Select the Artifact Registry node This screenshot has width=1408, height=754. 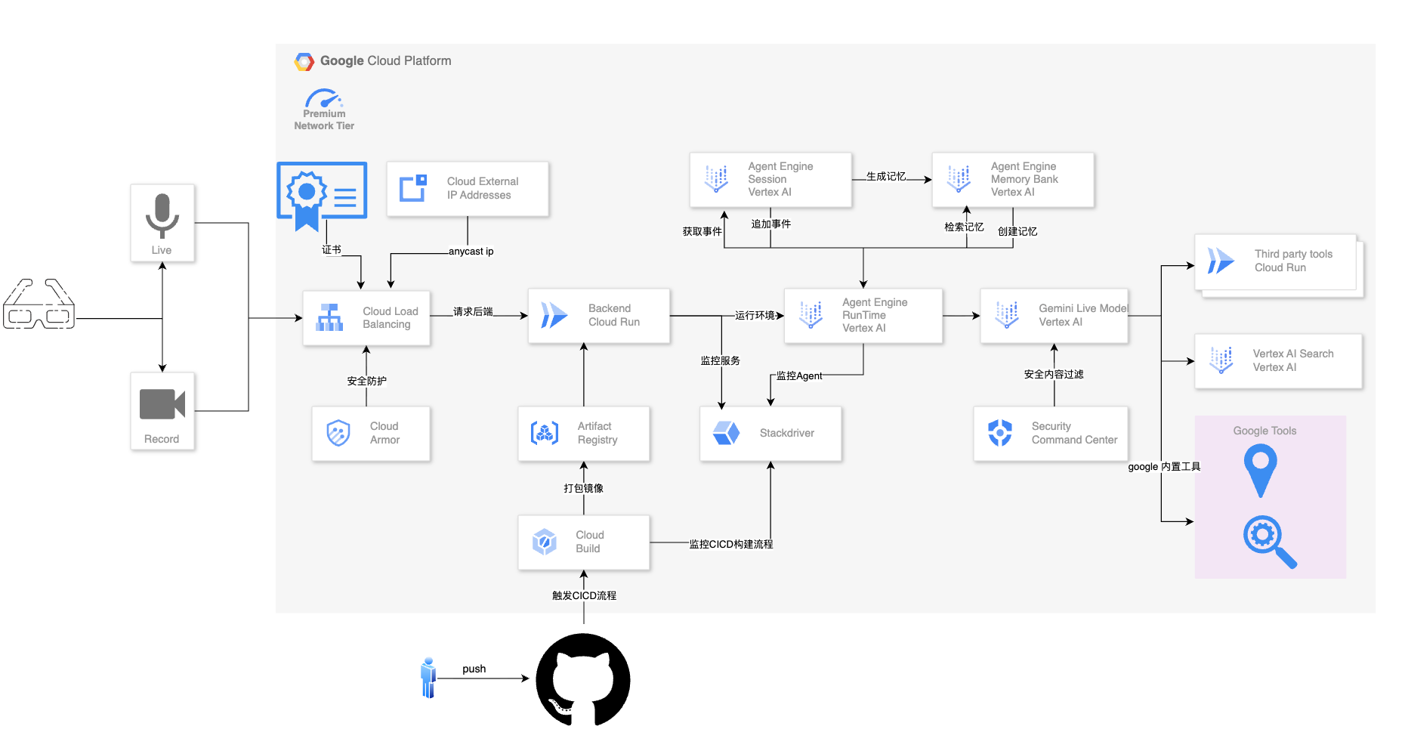(583, 433)
